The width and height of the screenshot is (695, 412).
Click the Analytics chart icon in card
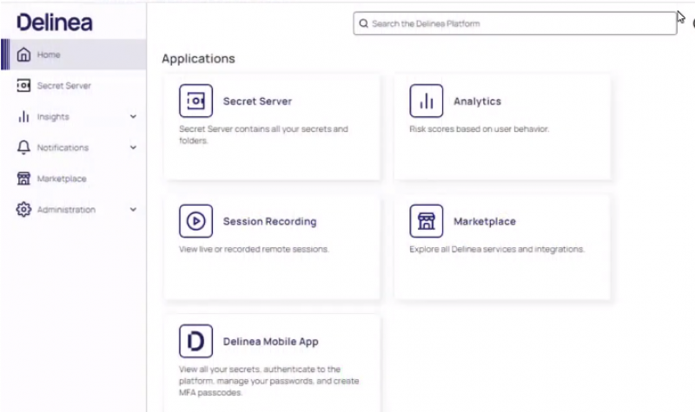click(x=426, y=101)
